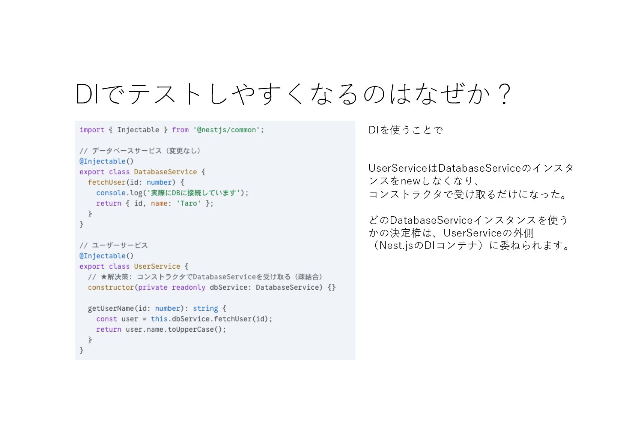Image resolution: width=632 pixels, height=446 pixels.
Task: Click the '@Injectable()' decorator above UserService
Action: [x=106, y=256]
